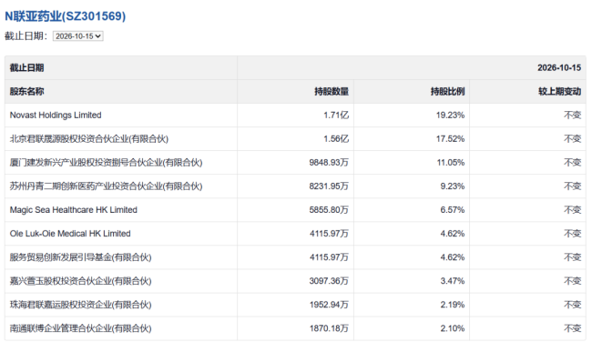Click the 持股比例 column header
Viewport: 592px width, 342px height.
(x=447, y=92)
